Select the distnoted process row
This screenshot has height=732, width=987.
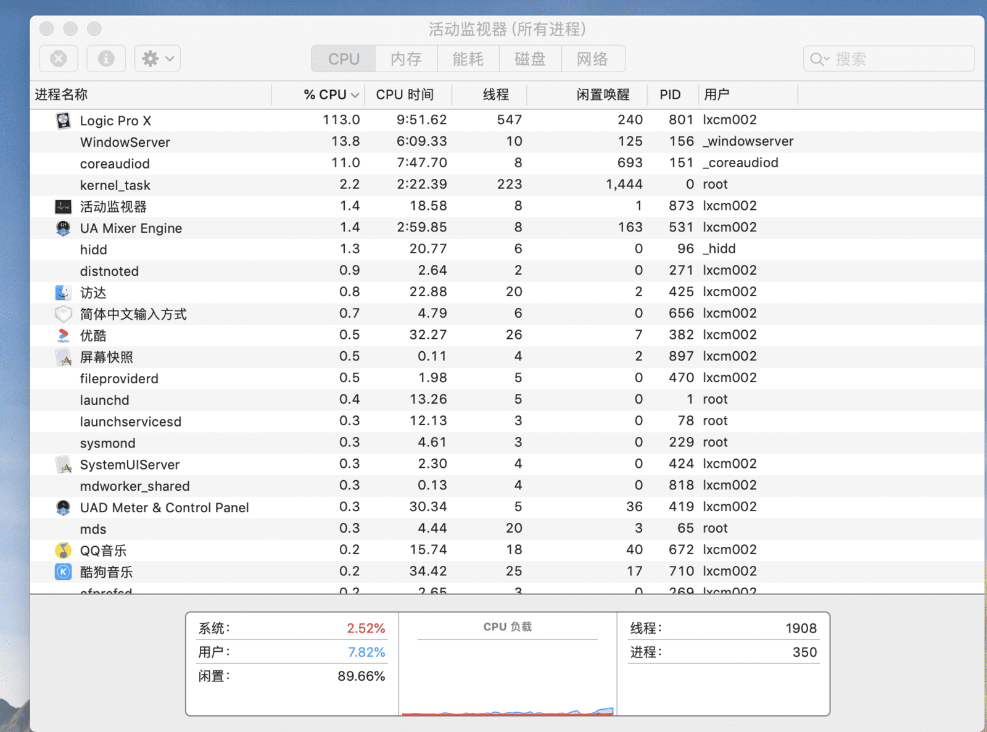click(507, 271)
